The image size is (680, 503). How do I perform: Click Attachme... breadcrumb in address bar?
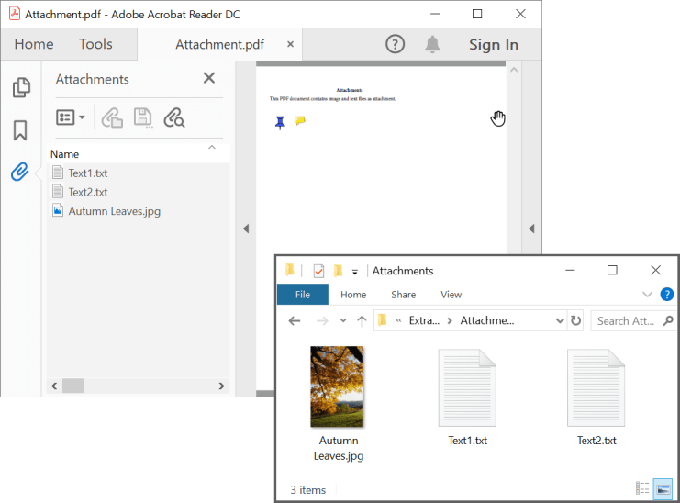click(487, 320)
